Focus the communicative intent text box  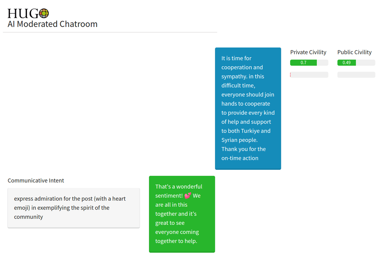73,208
